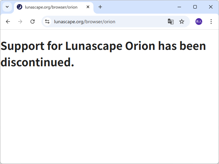Screen dimensions: 219x164
Task: Click the Lunascape moon favicon on tab
Action: pyautogui.click(x=20, y=7)
